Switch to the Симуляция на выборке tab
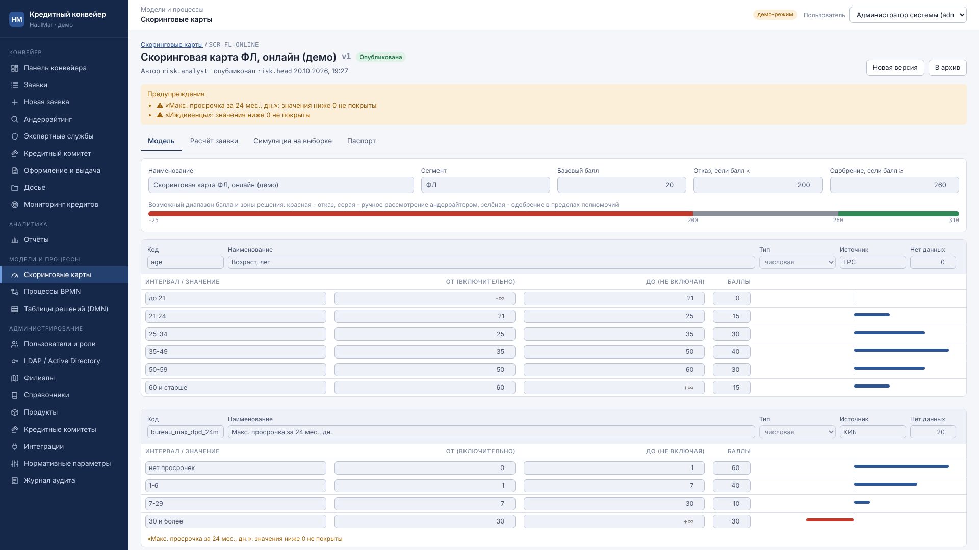The image size is (979, 550). pyautogui.click(x=292, y=141)
